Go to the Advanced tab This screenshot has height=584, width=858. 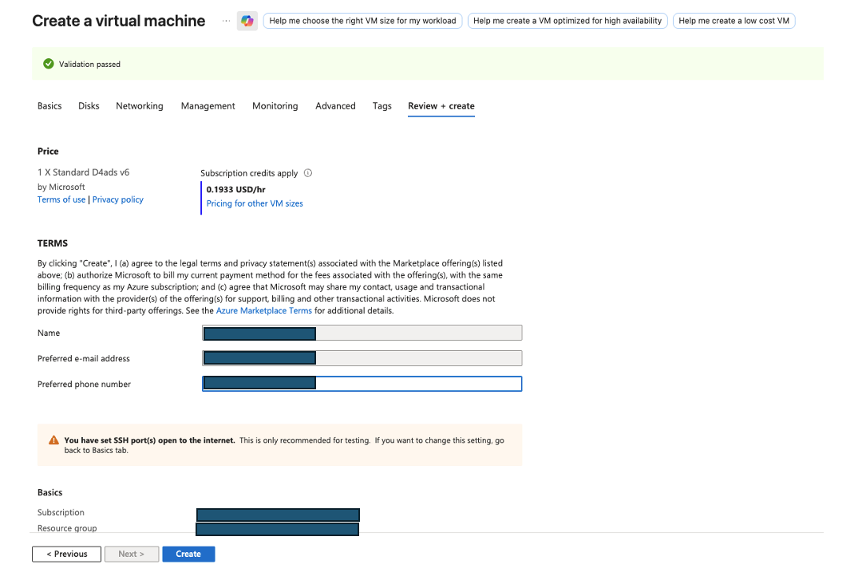[335, 106]
